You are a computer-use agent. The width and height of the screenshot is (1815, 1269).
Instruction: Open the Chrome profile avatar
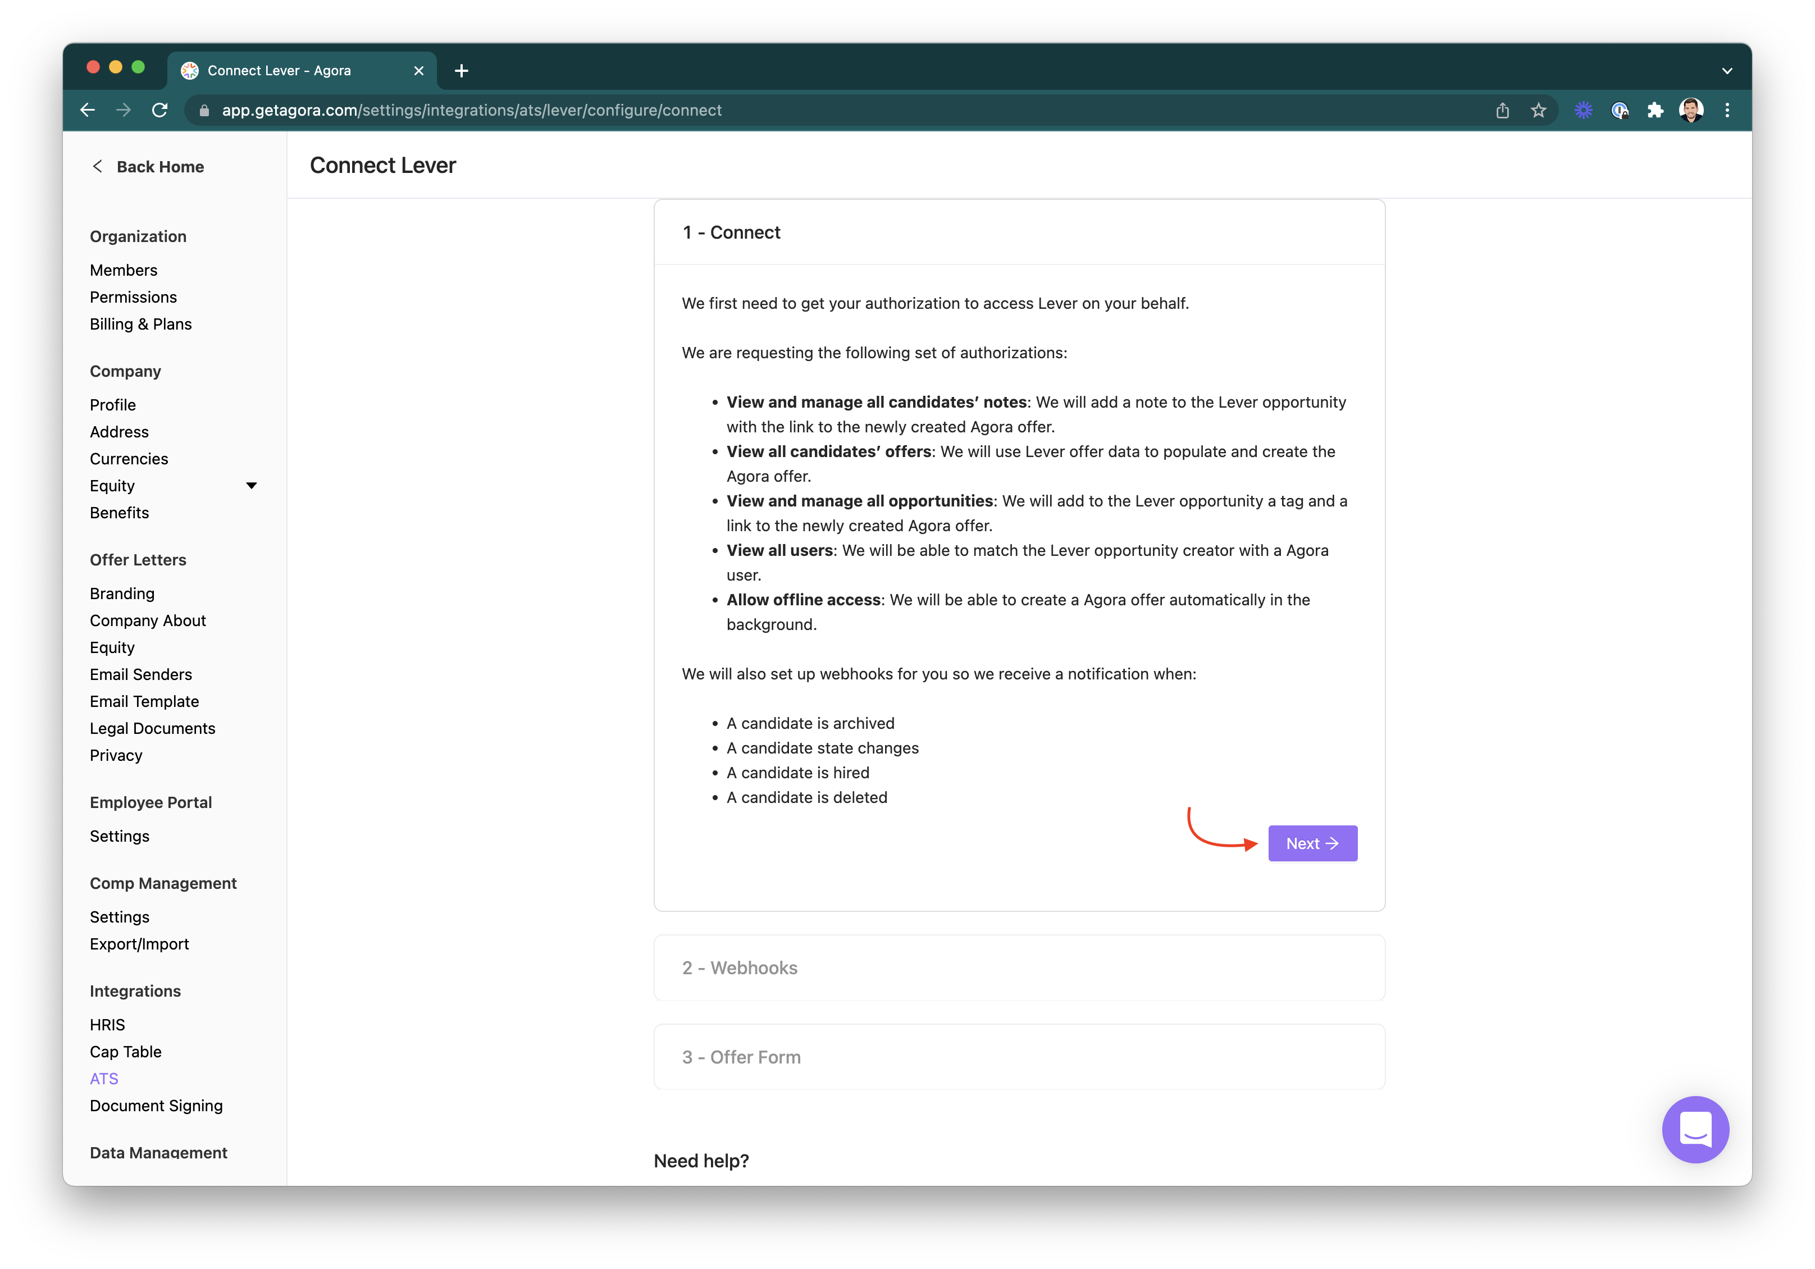coord(1691,111)
